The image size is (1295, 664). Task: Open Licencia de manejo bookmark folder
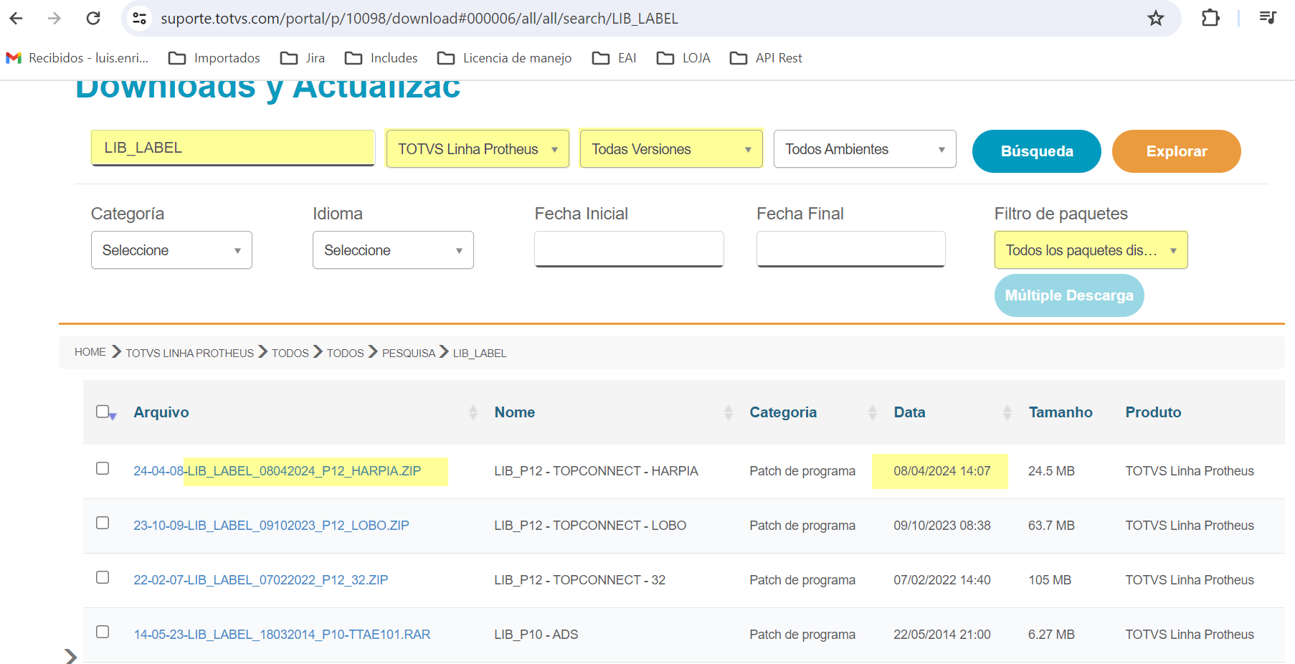505,58
